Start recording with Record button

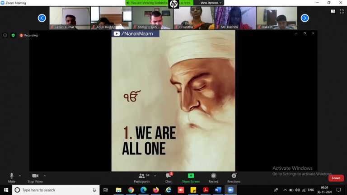tap(213, 176)
